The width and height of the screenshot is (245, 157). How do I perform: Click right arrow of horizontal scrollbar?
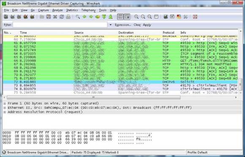(236, 97)
